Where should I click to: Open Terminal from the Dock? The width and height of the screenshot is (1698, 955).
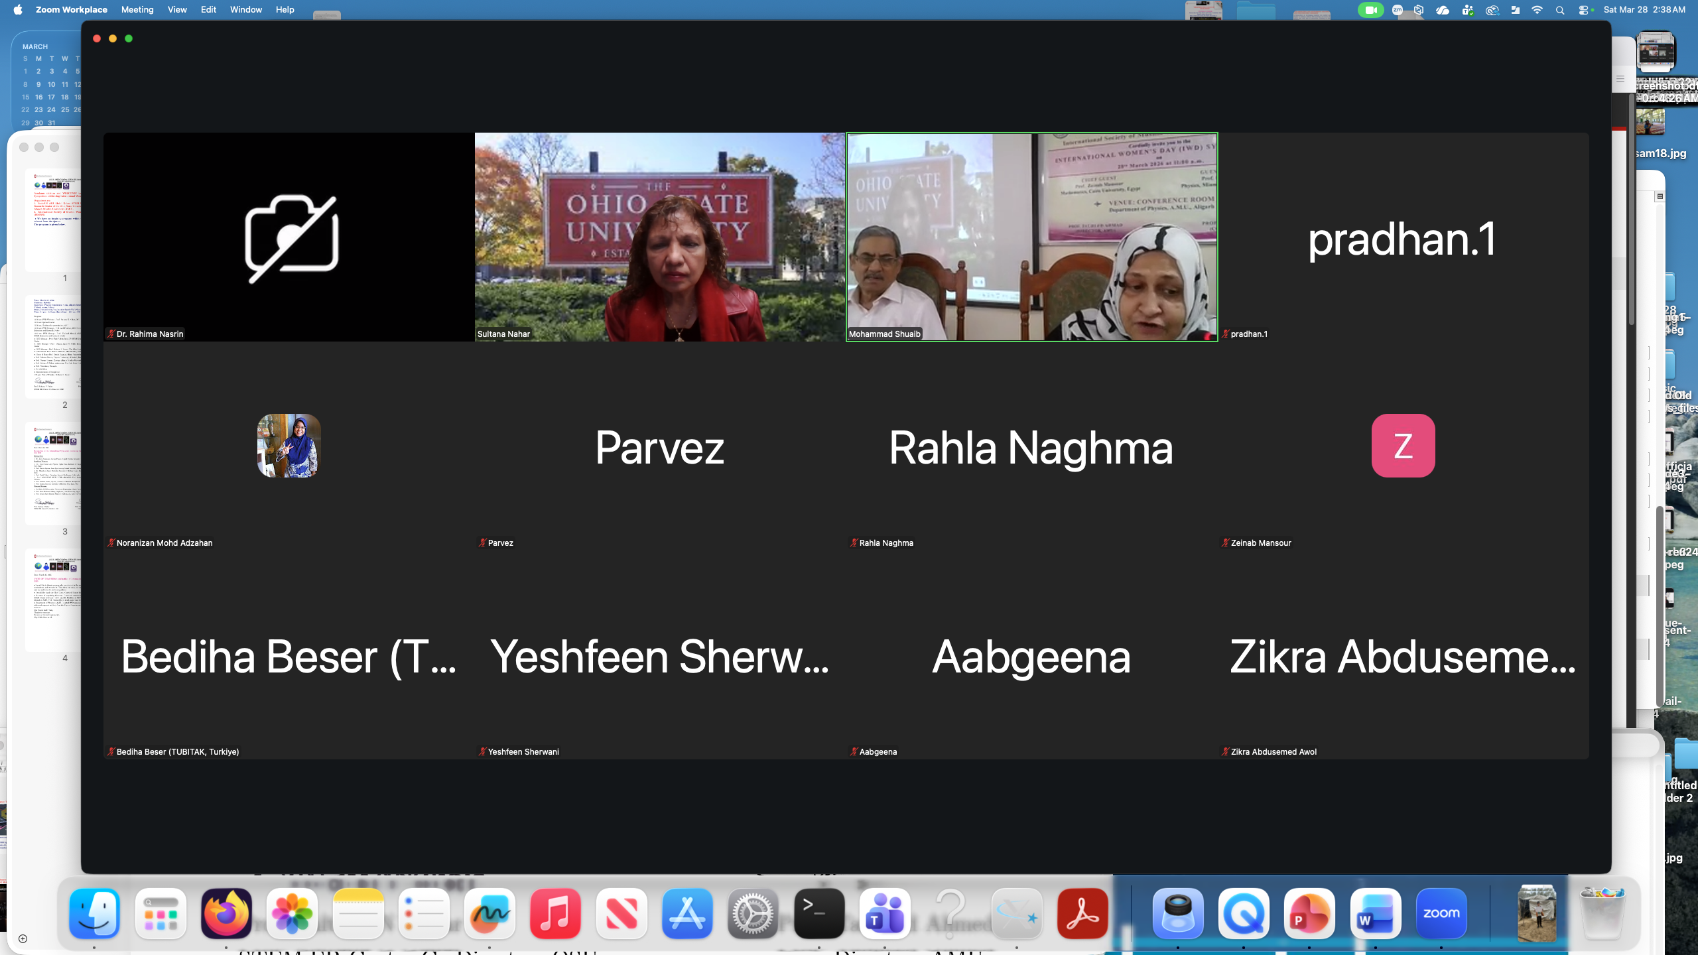point(819,913)
